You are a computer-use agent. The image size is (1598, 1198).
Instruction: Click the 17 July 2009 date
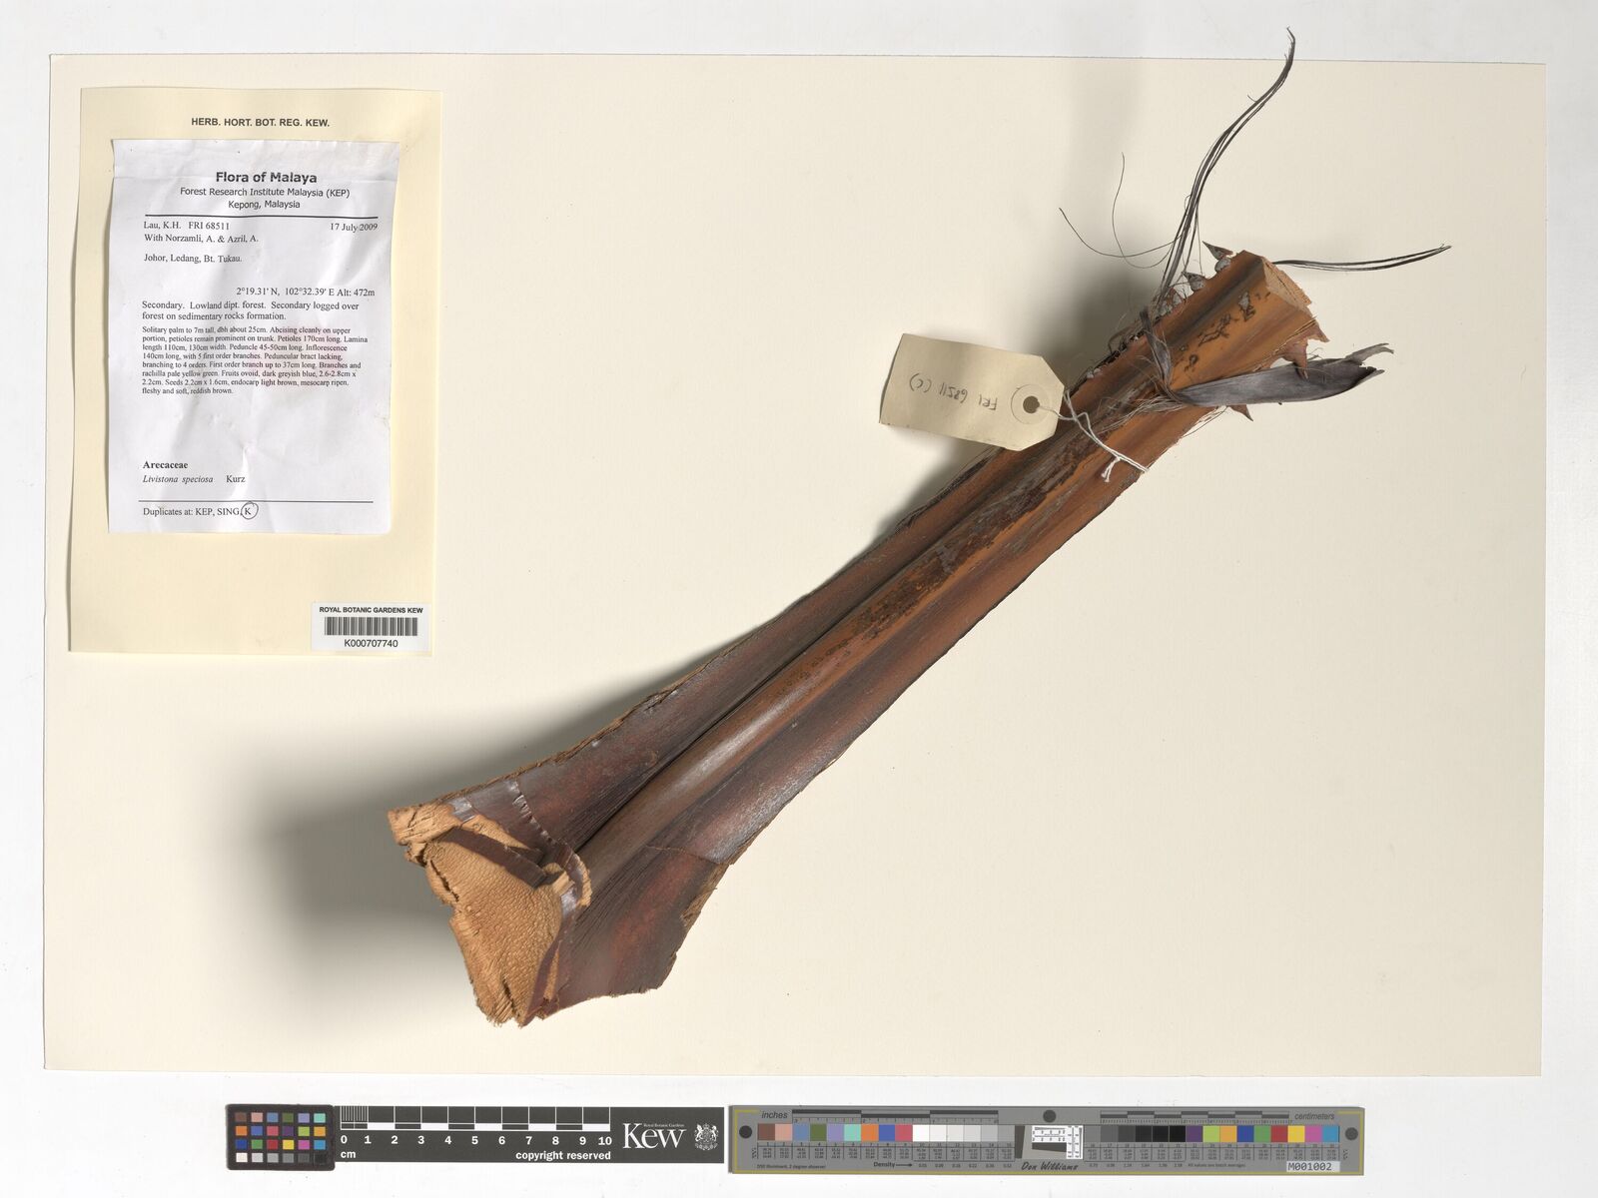click(x=353, y=227)
